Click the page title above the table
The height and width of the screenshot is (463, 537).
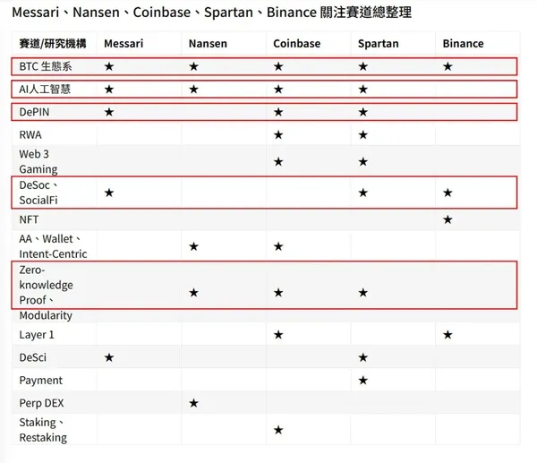[x=212, y=13]
